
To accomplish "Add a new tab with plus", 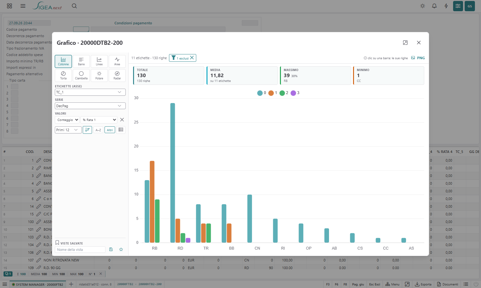I will (71, 284).
